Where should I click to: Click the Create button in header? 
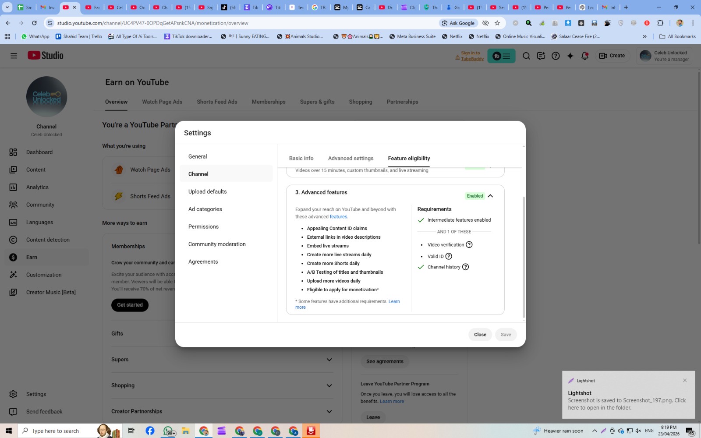pyautogui.click(x=612, y=56)
